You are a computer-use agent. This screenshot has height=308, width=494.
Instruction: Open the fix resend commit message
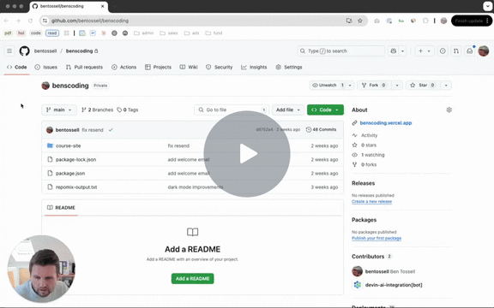[93, 130]
